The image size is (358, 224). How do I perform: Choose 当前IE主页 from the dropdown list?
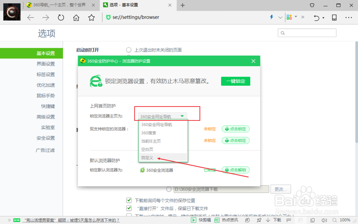click(x=163, y=141)
